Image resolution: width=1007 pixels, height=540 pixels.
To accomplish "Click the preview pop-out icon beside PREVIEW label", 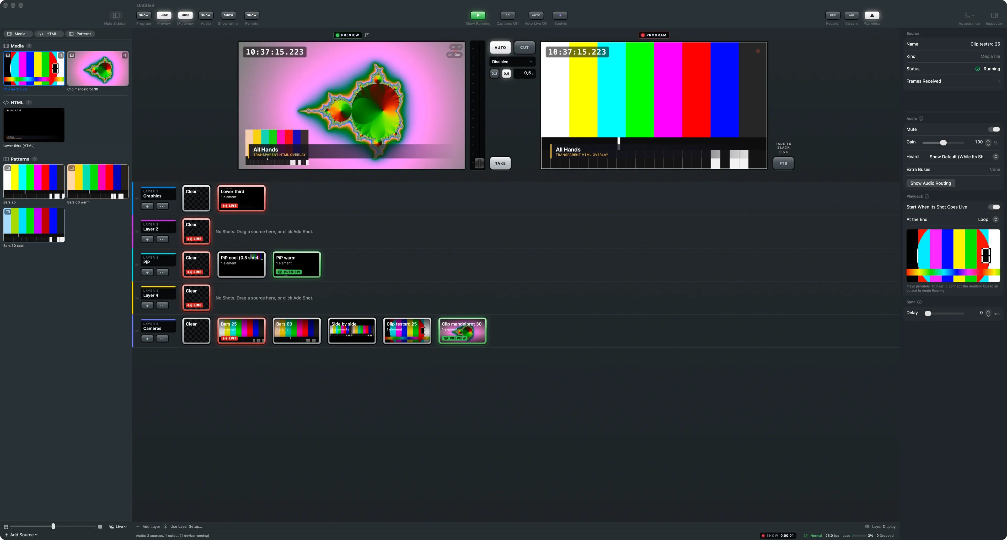I will point(367,35).
